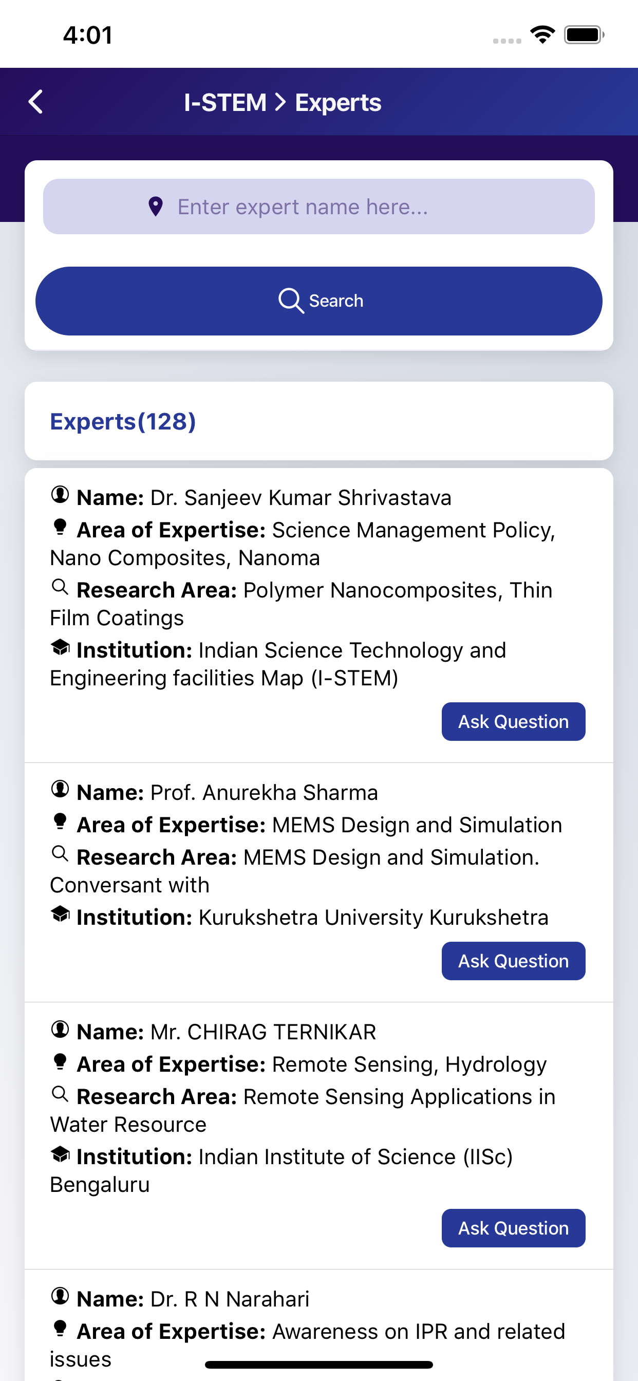Focus the expert name input field

[319, 207]
